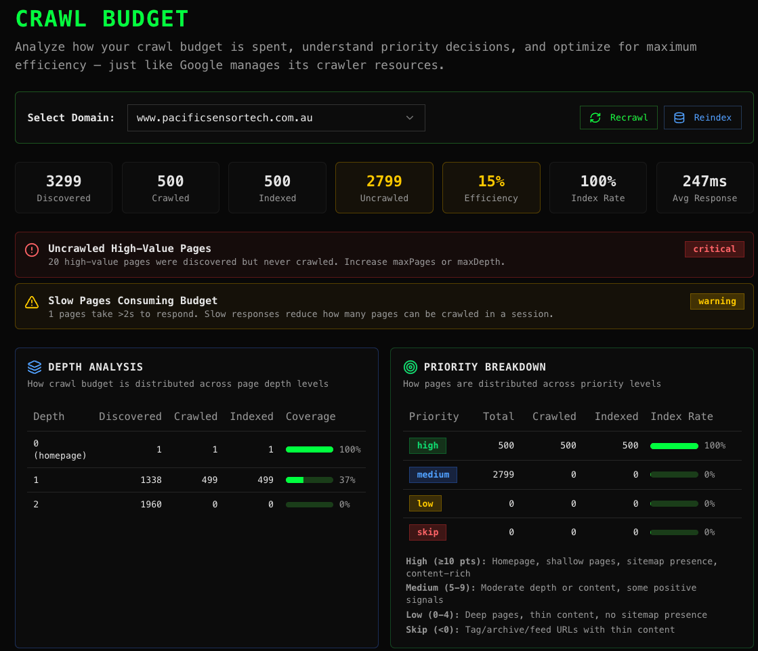Click the warning triangle icon
The height and width of the screenshot is (651, 758).
(x=32, y=302)
